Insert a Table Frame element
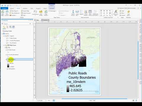142x106 pixels. tap(90, 13)
